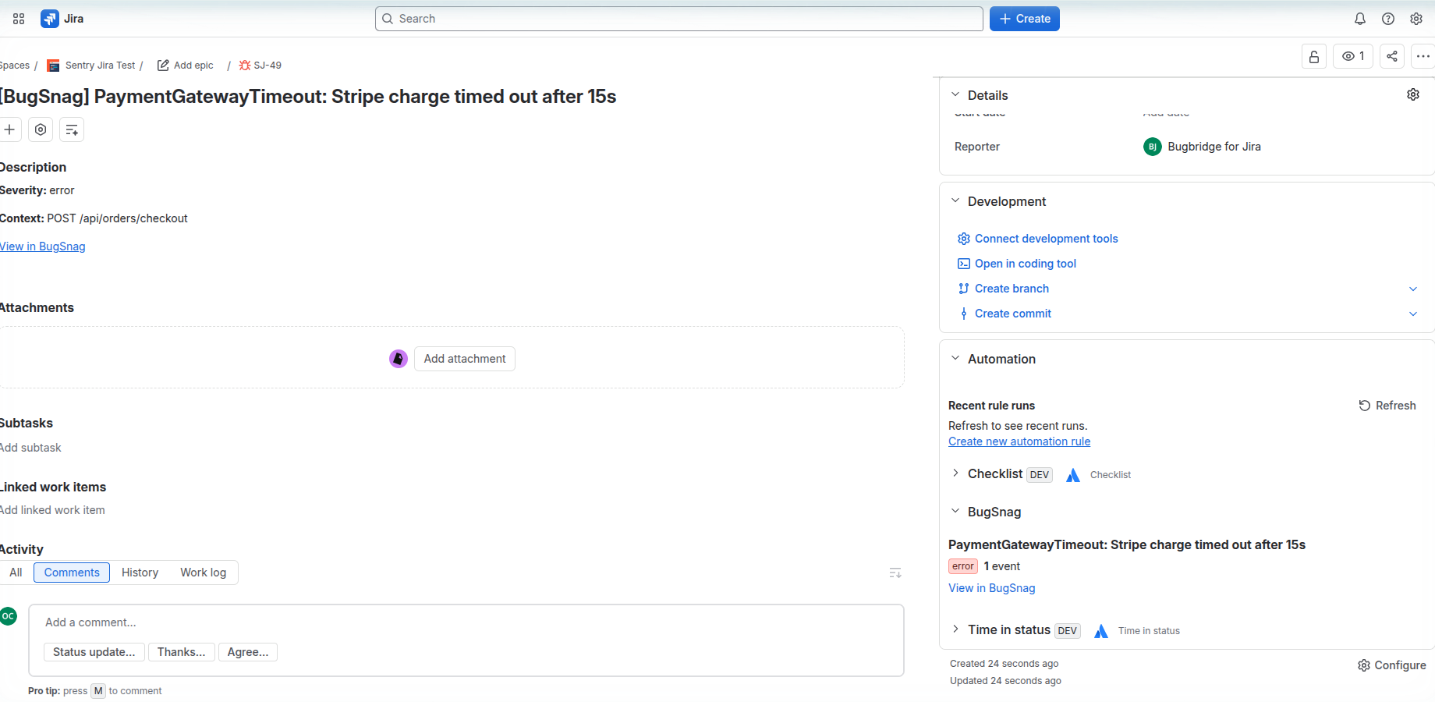
Task: Click the Create button
Action: [1025, 19]
